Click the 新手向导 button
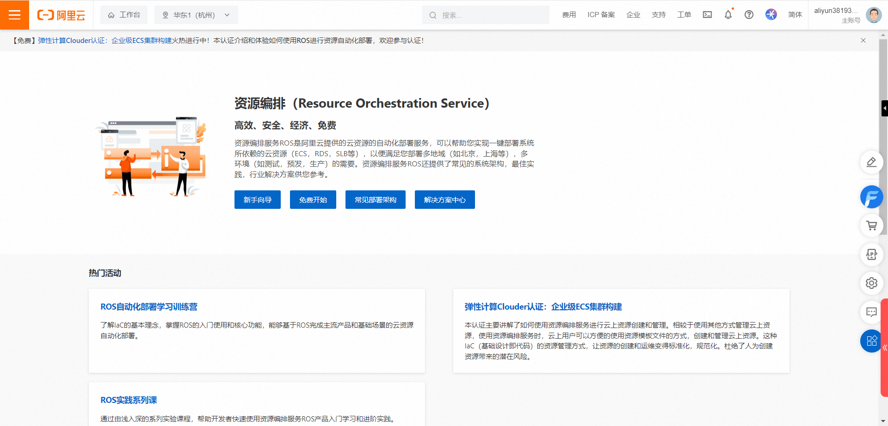 pyautogui.click(x=258, y=200)
